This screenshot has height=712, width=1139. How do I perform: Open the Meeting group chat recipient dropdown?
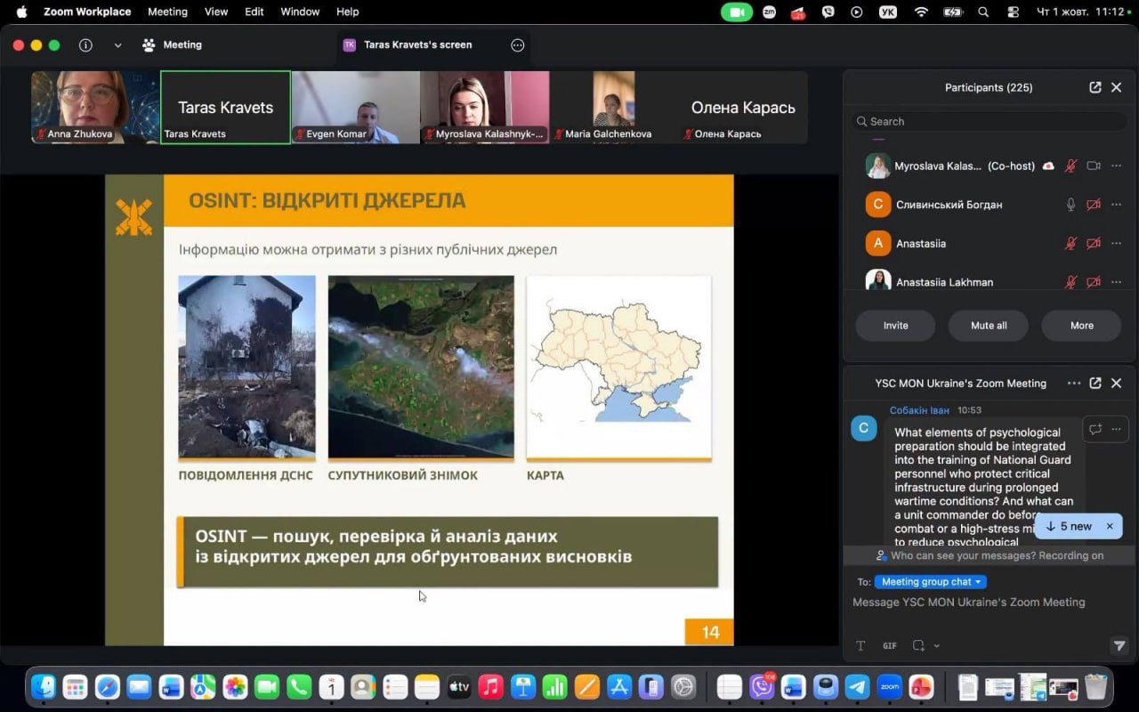coord(931,581)
